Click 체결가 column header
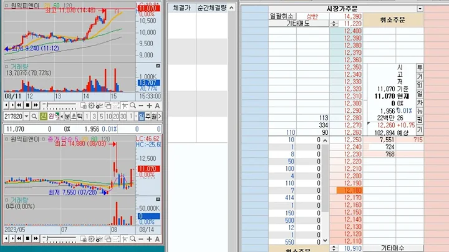 (182, 7)
